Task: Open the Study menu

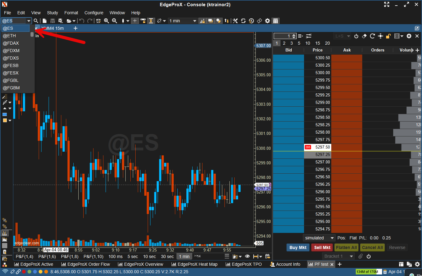Action: pos(52,13)
